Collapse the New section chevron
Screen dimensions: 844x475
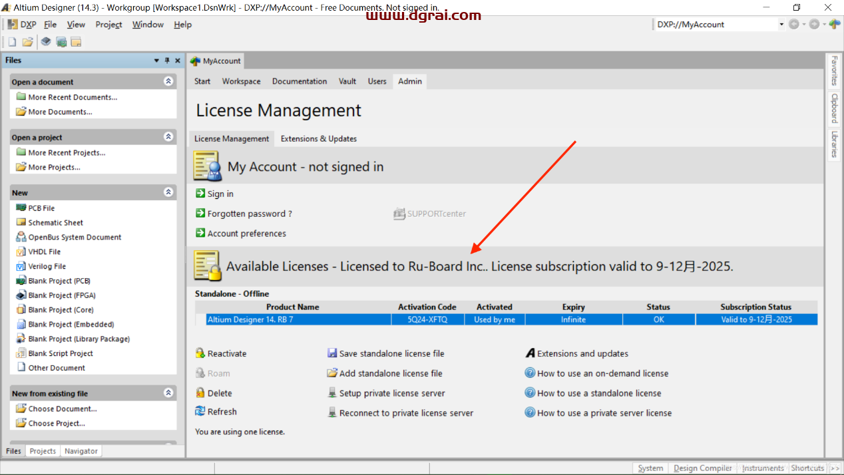coord(168,192)
